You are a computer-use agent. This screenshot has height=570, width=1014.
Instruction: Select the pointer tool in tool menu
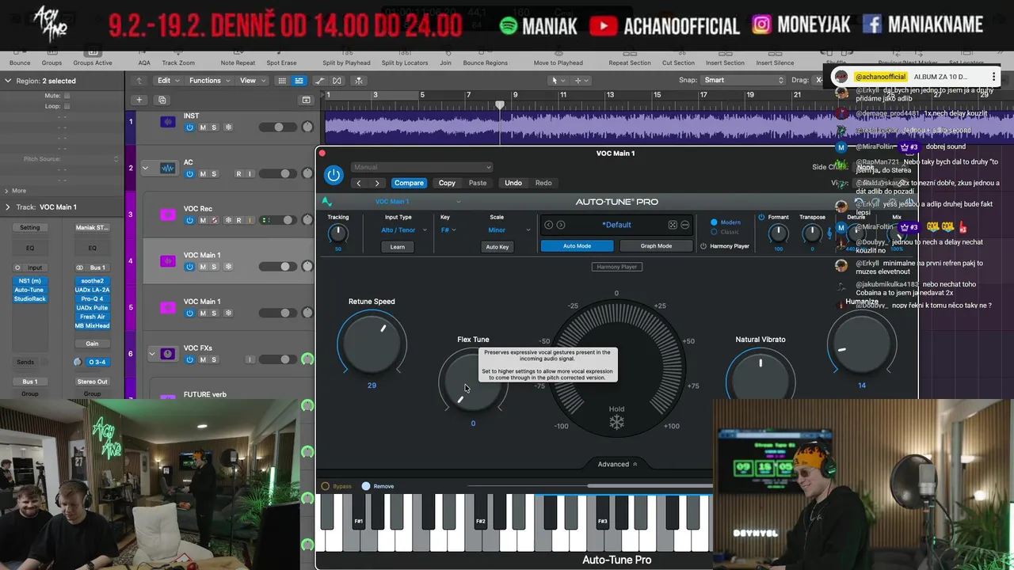(557, 81)
